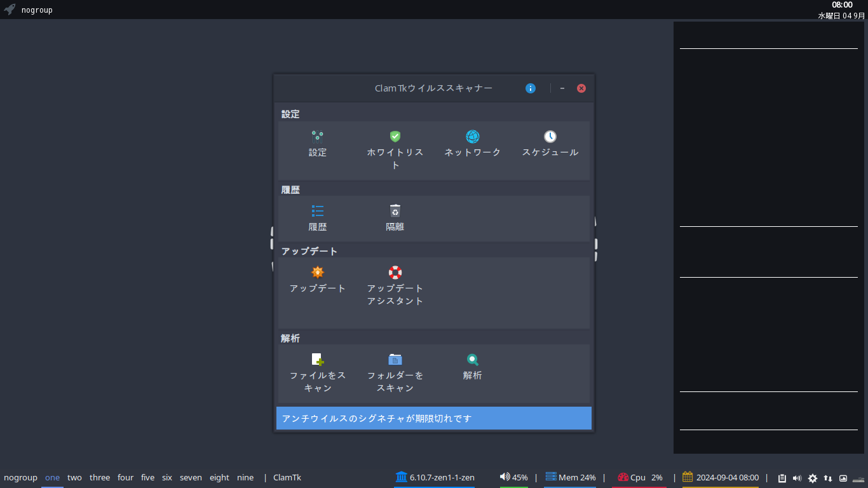Switch to workspace five
Viewport: 868px width, 488px height.
(148, 477)
